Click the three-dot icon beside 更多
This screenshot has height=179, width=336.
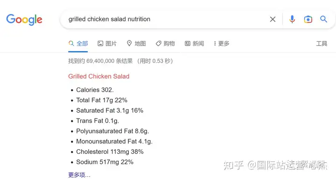click(x=215, y=44)
